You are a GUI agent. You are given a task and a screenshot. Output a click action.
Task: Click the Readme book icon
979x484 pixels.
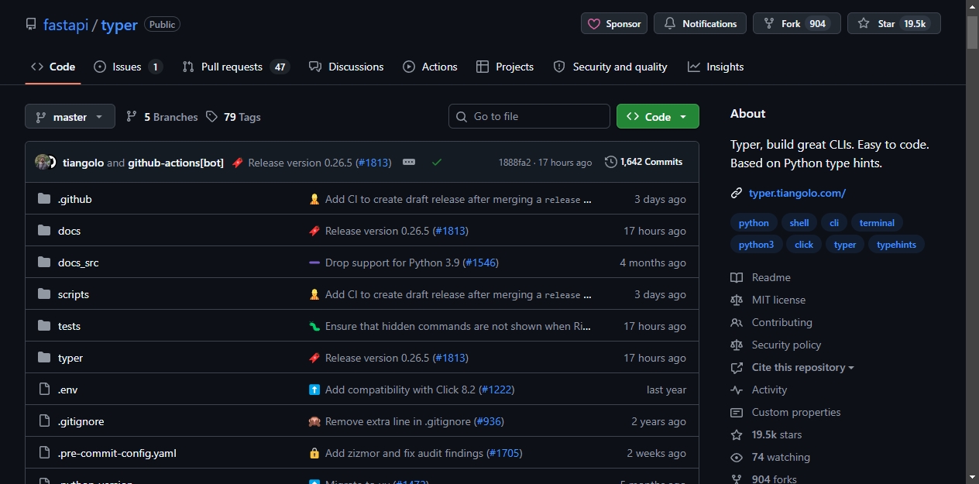pyautogui.click(x=737, y=277)
